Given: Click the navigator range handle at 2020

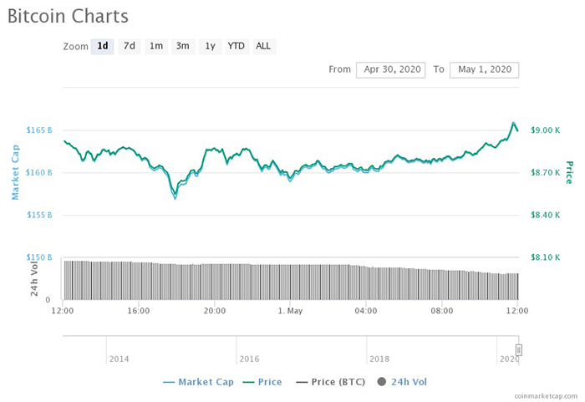Looking at the screenshot, I should coord(518,350).
